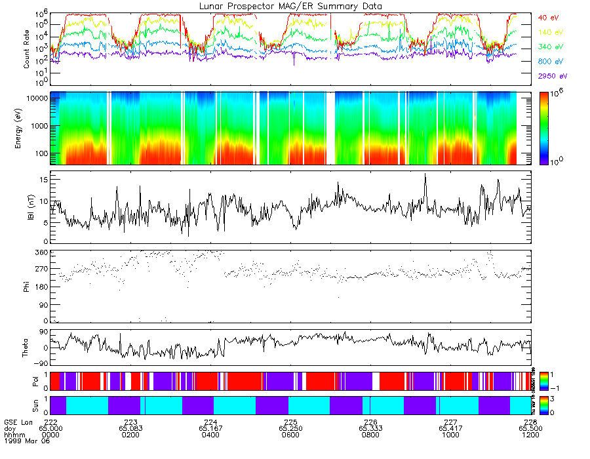The width and height of the screenshot is (590, 459).
Task: Click the '10000' energy axis tick label
Action: [x=37, y=98]
